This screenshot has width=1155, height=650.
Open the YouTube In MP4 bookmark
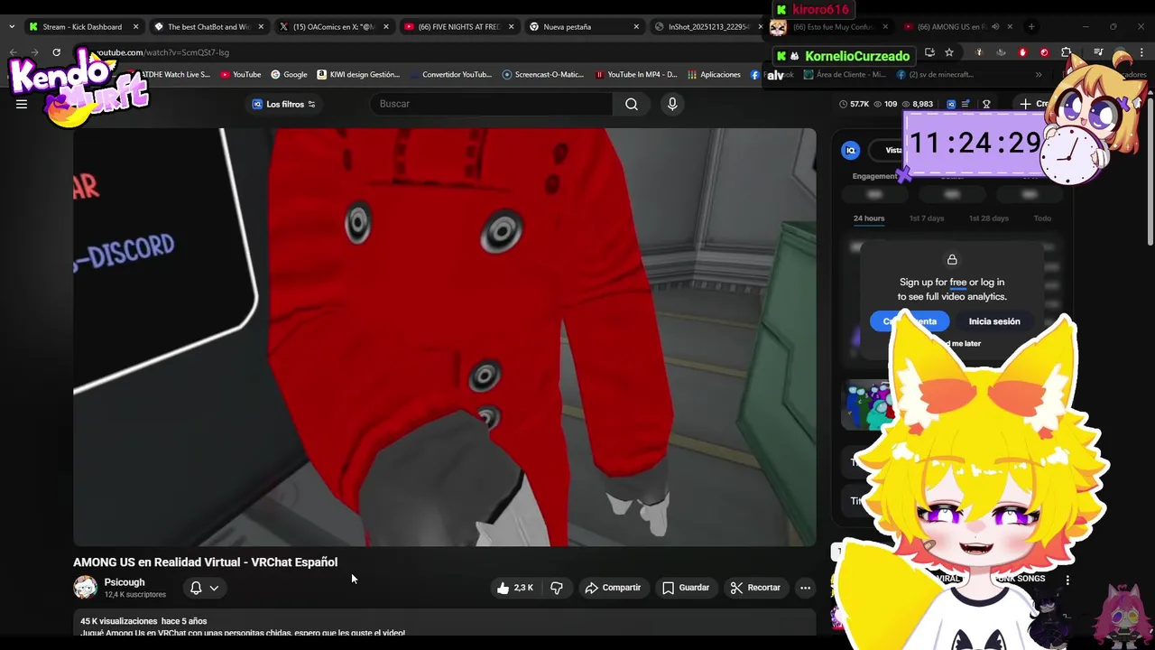tap(635, 75)
